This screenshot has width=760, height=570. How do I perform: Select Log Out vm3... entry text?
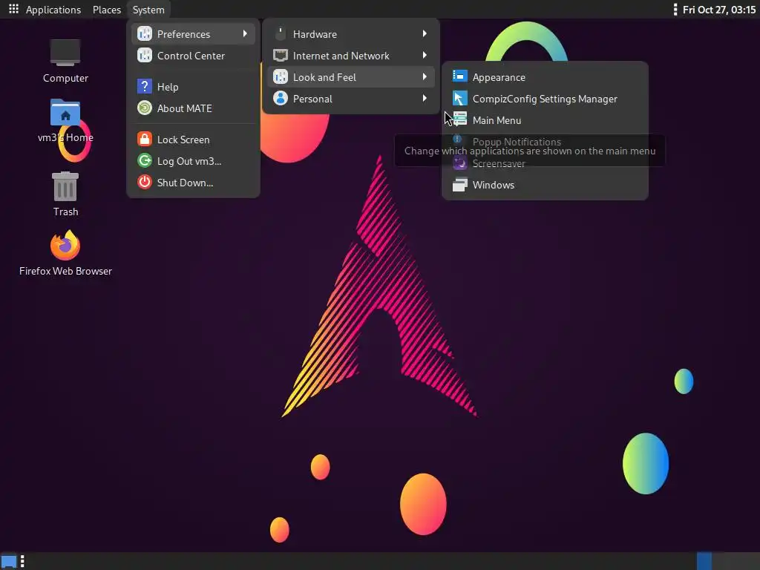(x=189, y=161)
